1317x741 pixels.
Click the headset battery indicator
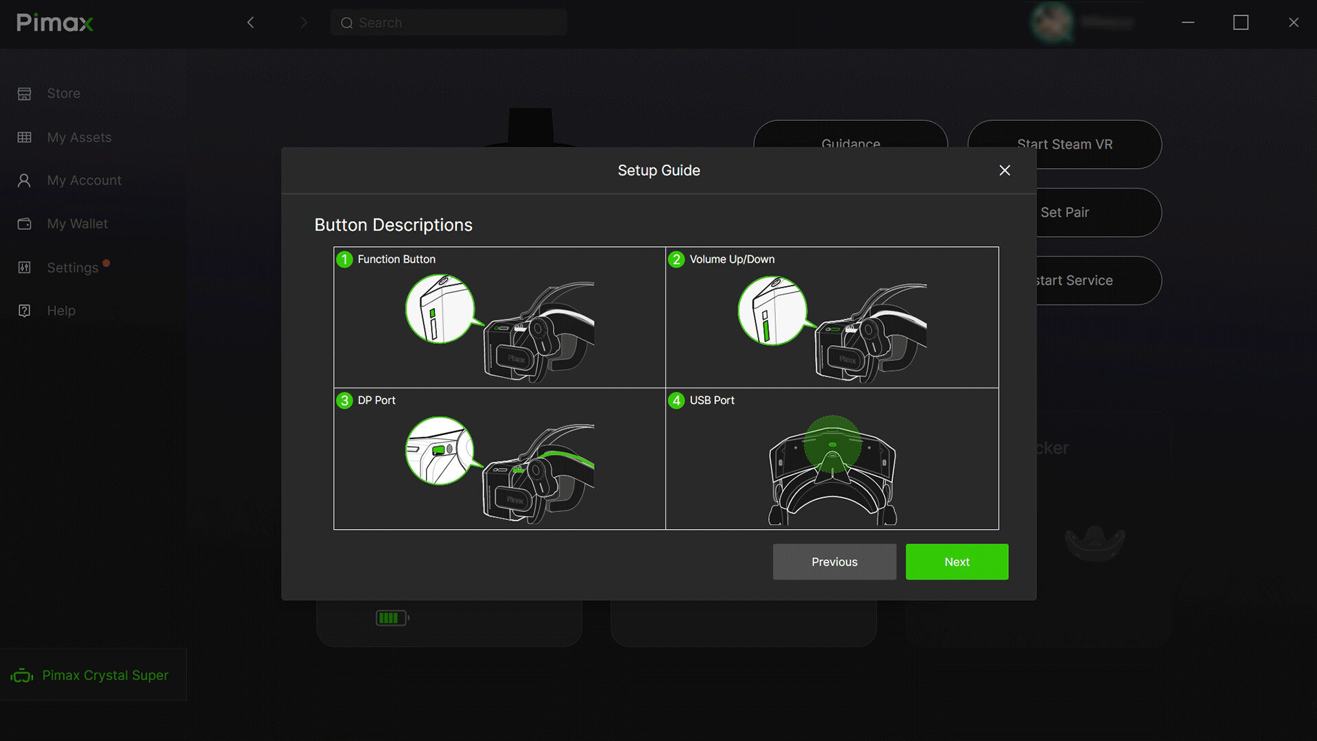(x=391, y=617)
